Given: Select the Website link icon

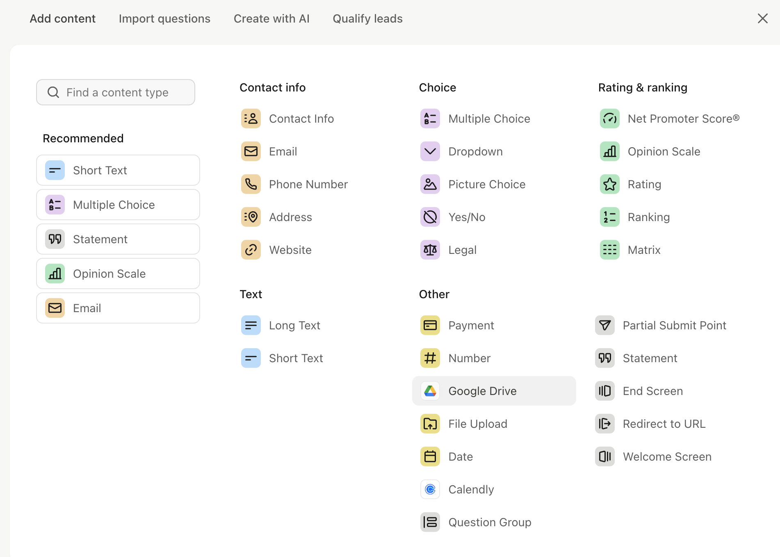Looking at the screenshot, I should 251,250.
